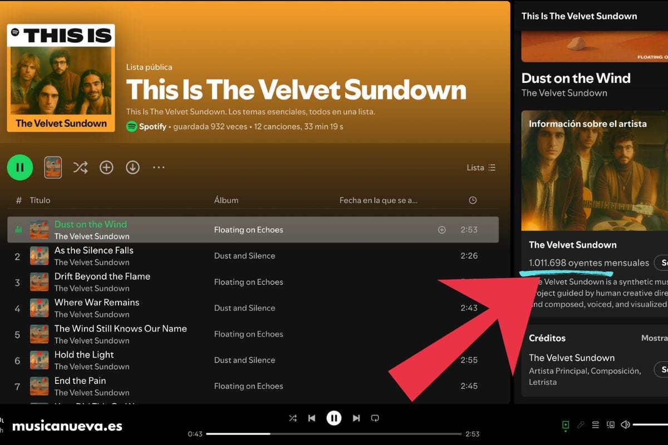The height and width of the screenshot is (445, 668).
Task: Open the lyrics view
Action: (581, 424)
